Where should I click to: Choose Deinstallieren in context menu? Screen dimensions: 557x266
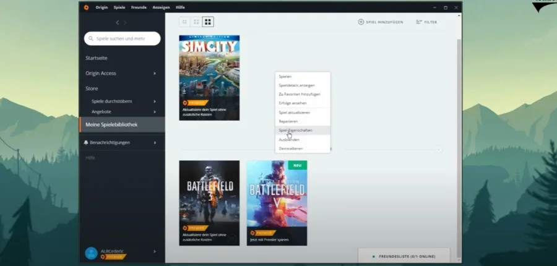pos(303,148)
